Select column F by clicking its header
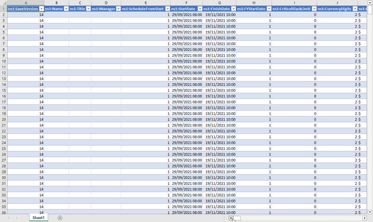The image size is (373, 222). [186, 3]
